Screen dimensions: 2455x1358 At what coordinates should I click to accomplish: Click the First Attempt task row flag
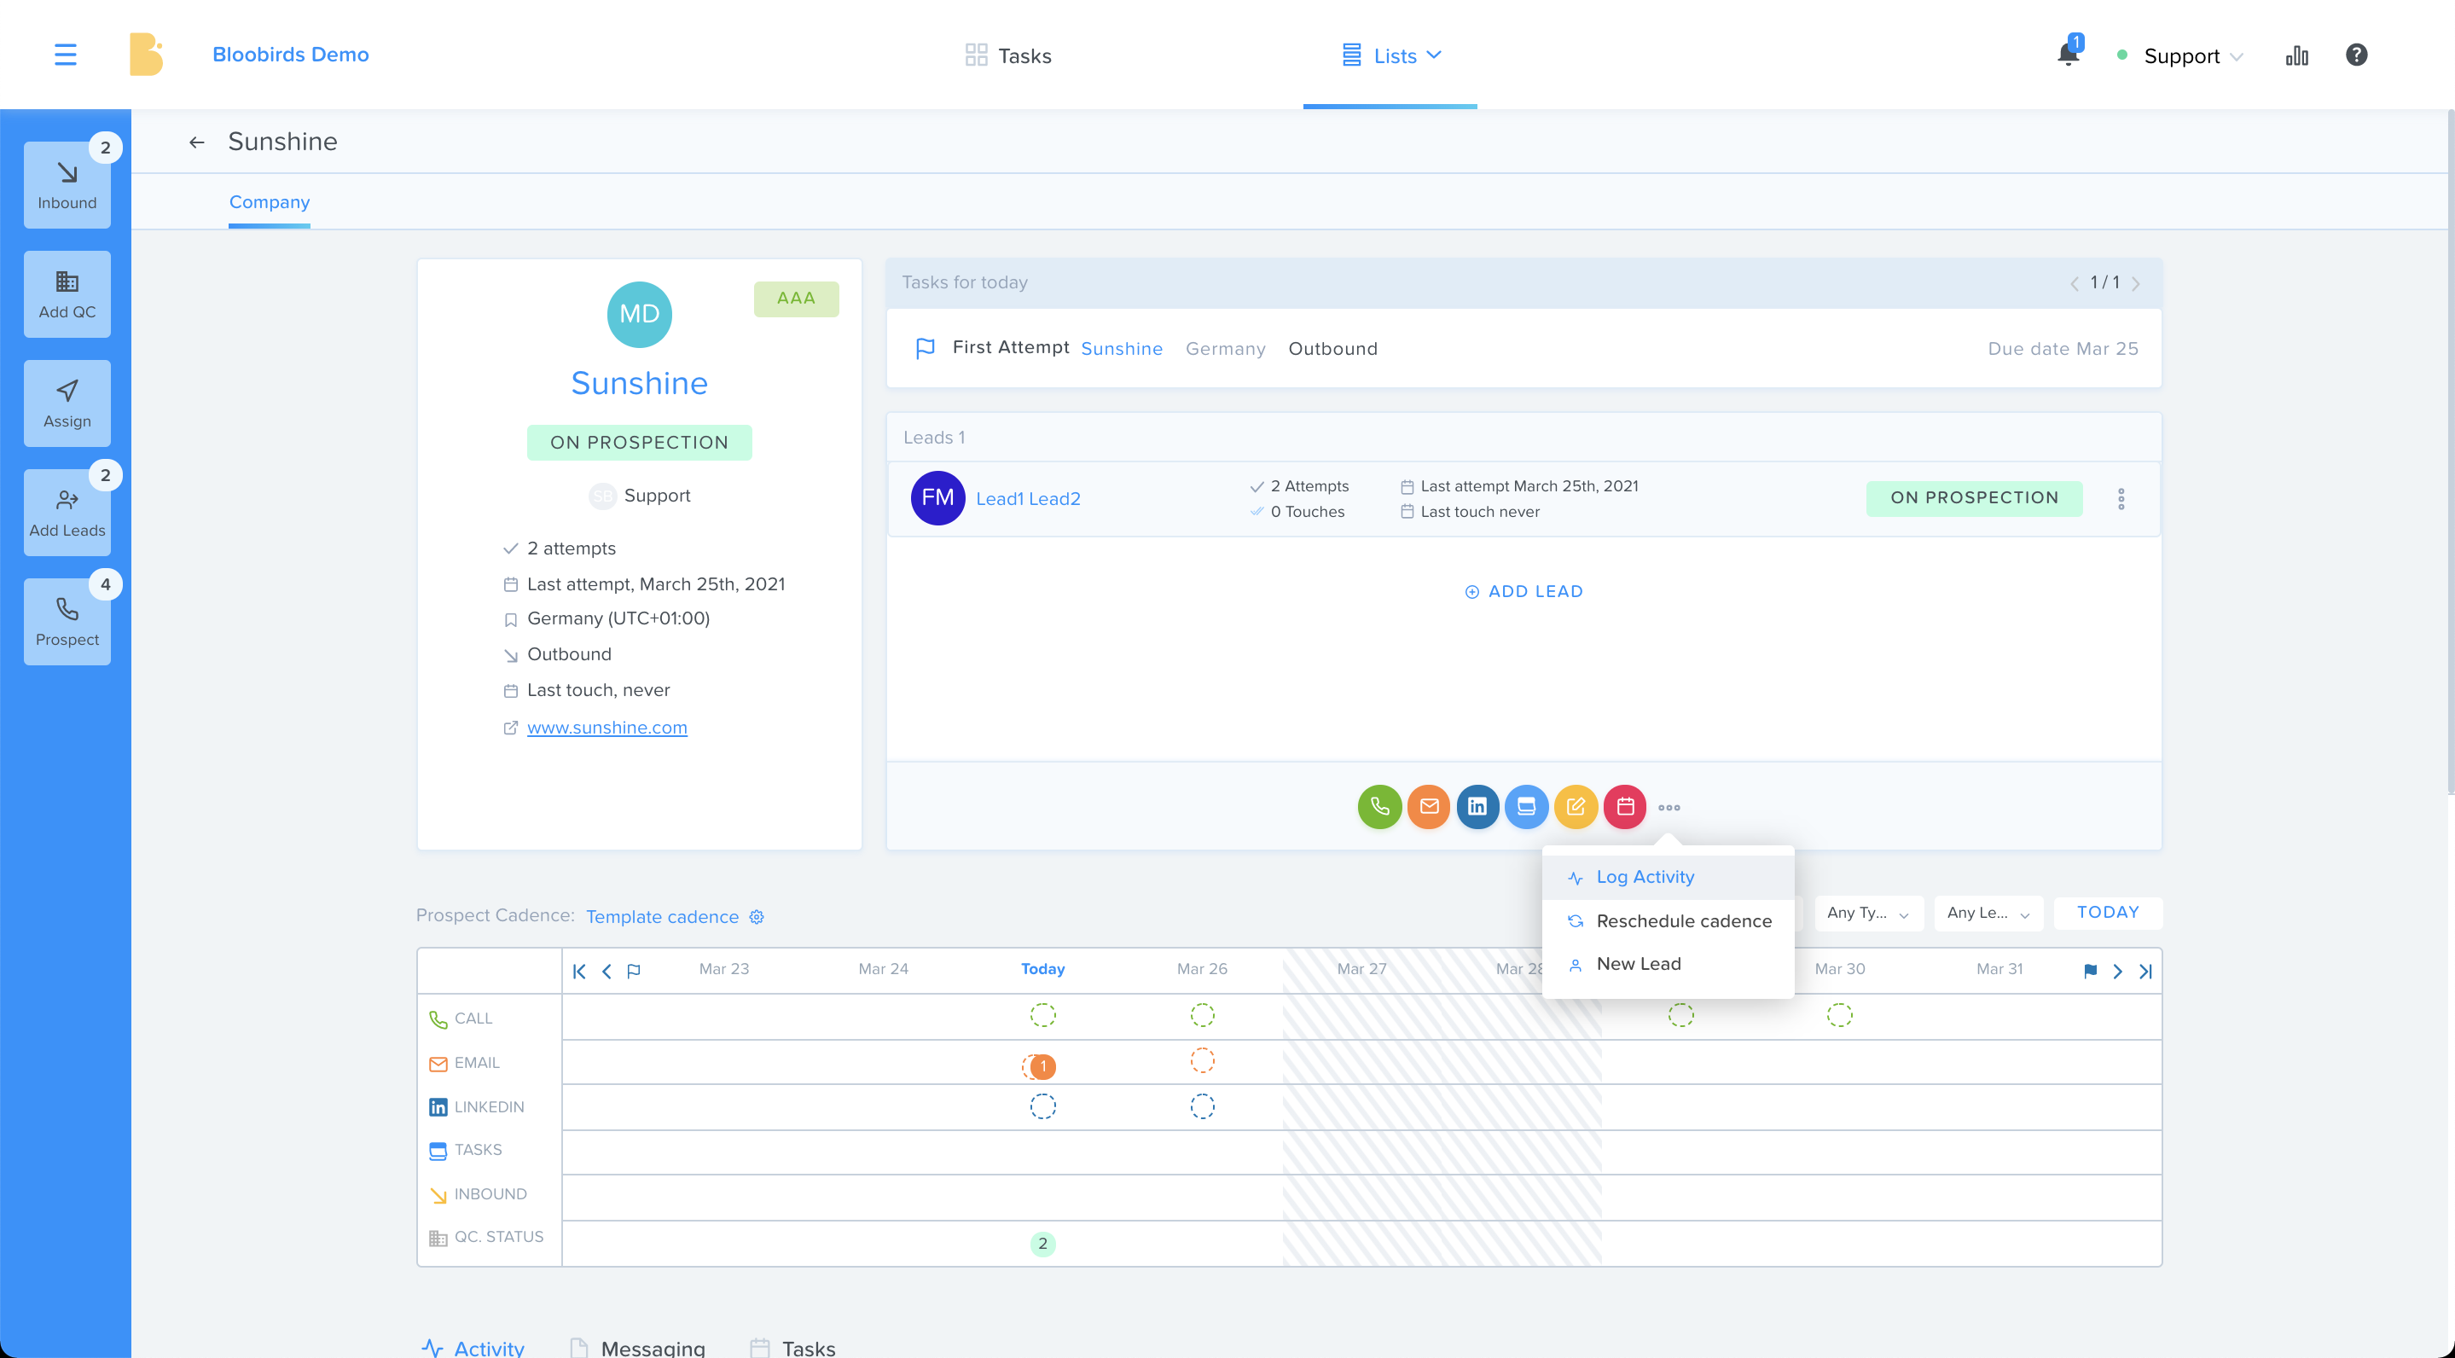point(925,348)
